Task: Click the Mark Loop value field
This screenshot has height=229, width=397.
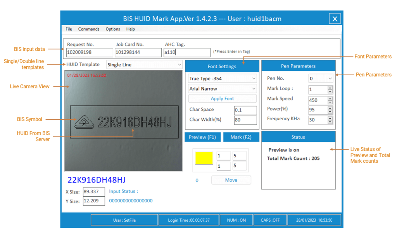Action: (318, 90)
